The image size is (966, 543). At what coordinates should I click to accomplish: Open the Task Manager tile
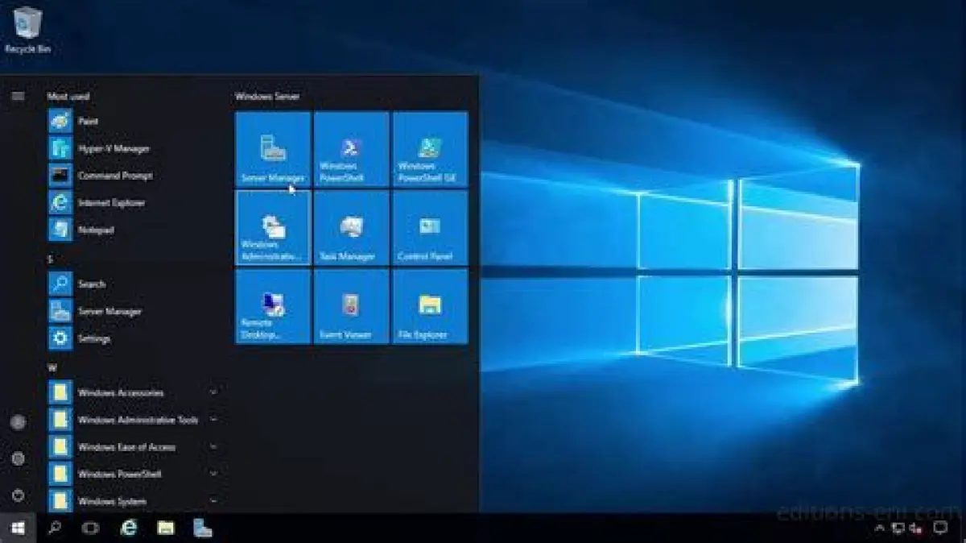pos(351,228)
